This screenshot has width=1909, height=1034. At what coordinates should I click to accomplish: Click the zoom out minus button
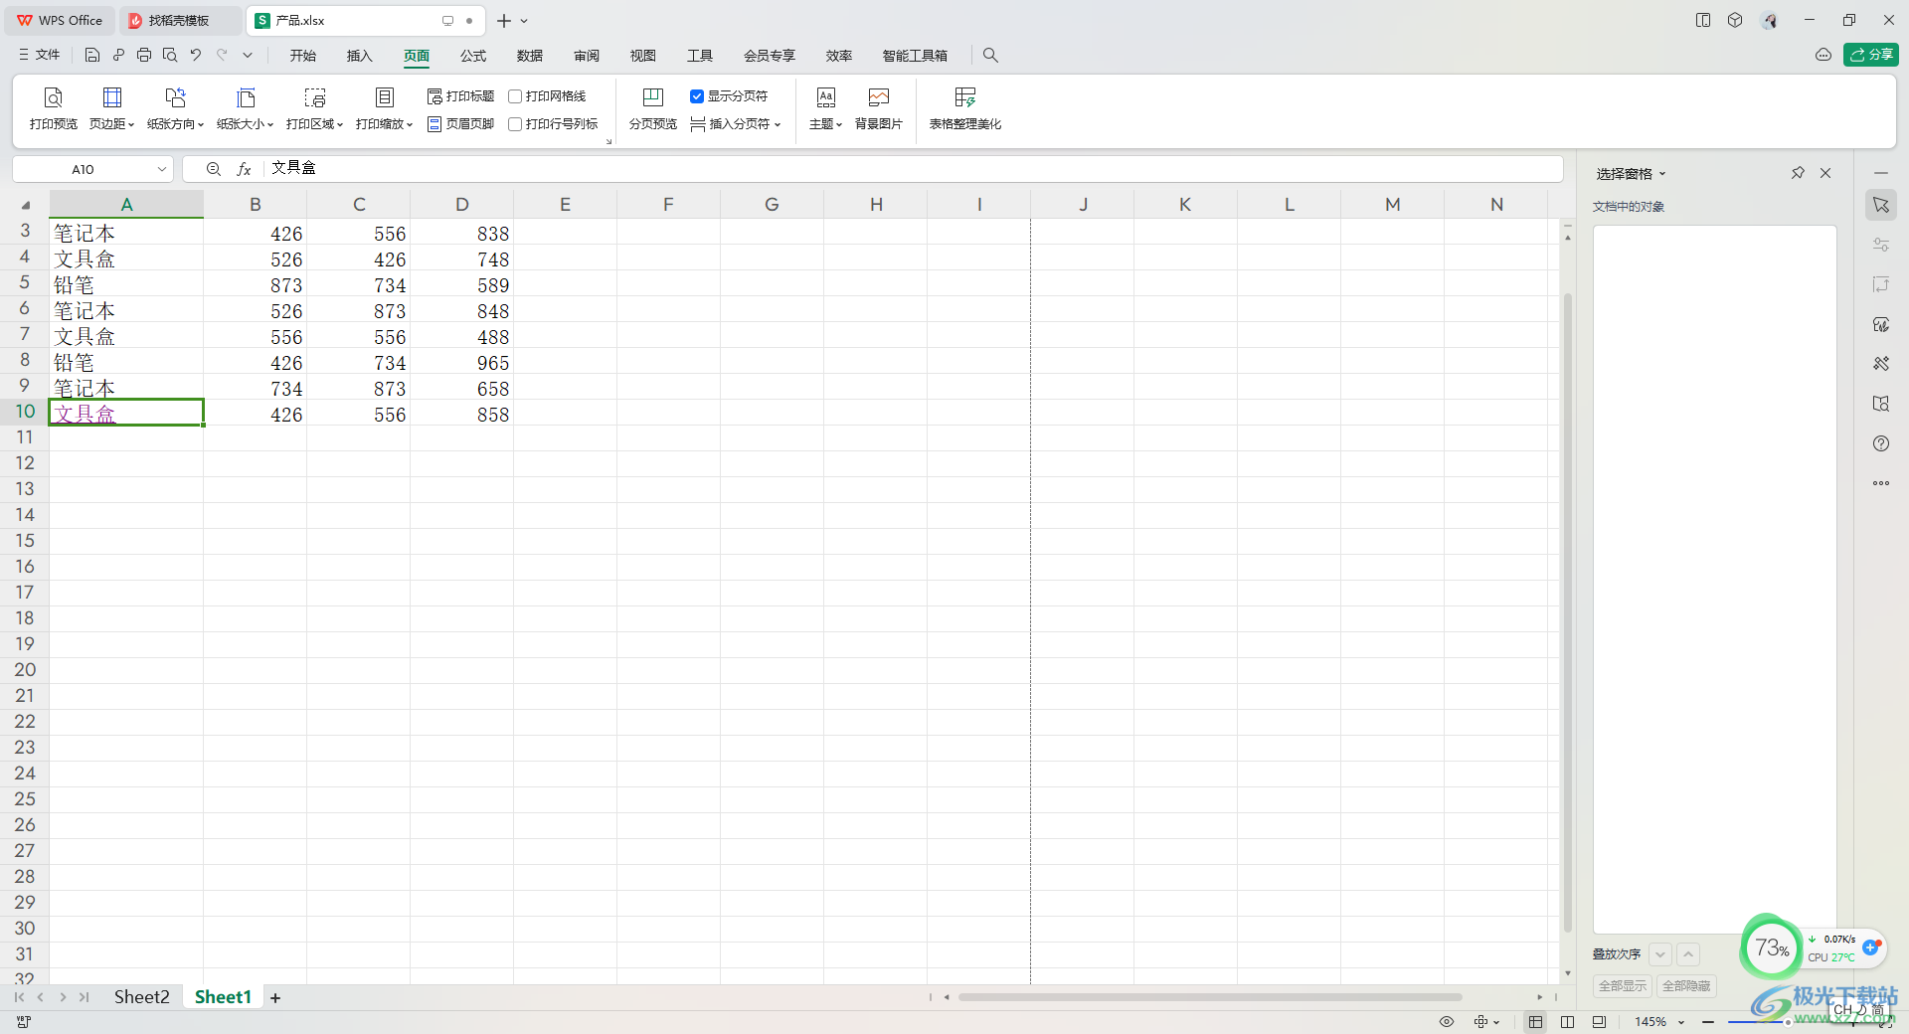click(1708, 1022)
